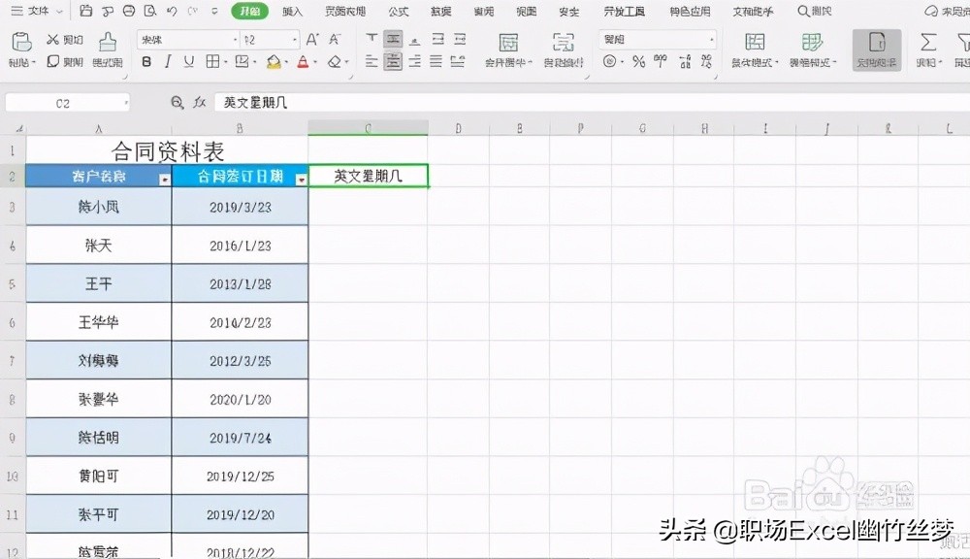The height and width of the screenshot is (559, 970).
Task: Click the zoom magnifier beside the fx icon
Action: pos(177,102)
